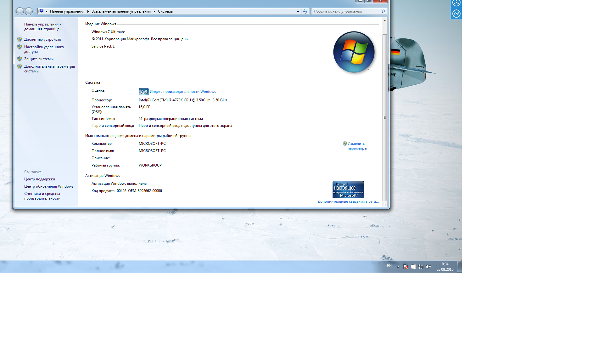Viewport: 604px width, 340px height.
Task: Open Диспетчер устройств link
Action: click(42, 39)
